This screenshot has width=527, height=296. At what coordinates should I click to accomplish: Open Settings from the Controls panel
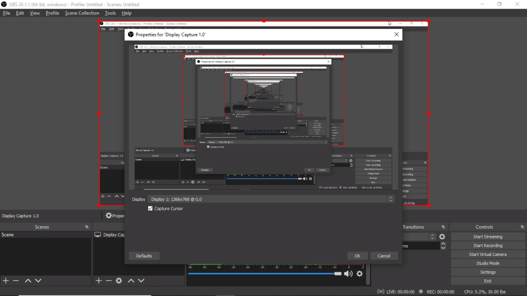(488, 272)
